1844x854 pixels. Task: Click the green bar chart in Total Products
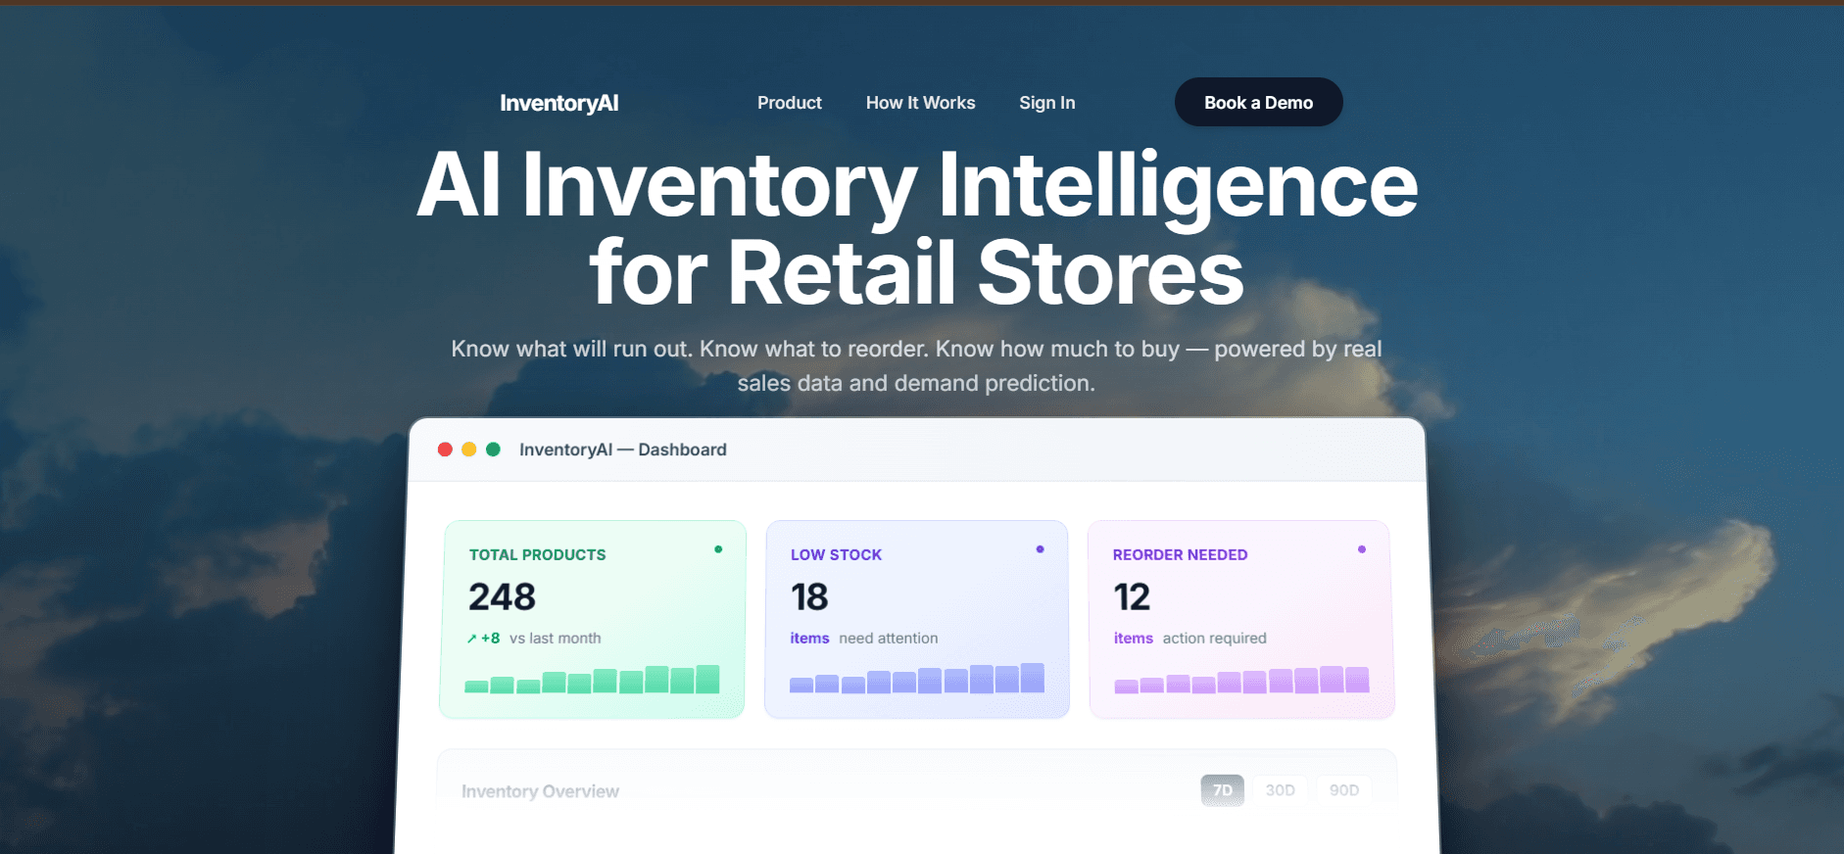click(x=592, y=679)
